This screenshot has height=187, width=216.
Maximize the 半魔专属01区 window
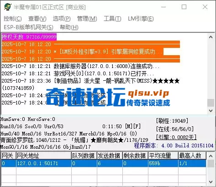tap(184, 7)
